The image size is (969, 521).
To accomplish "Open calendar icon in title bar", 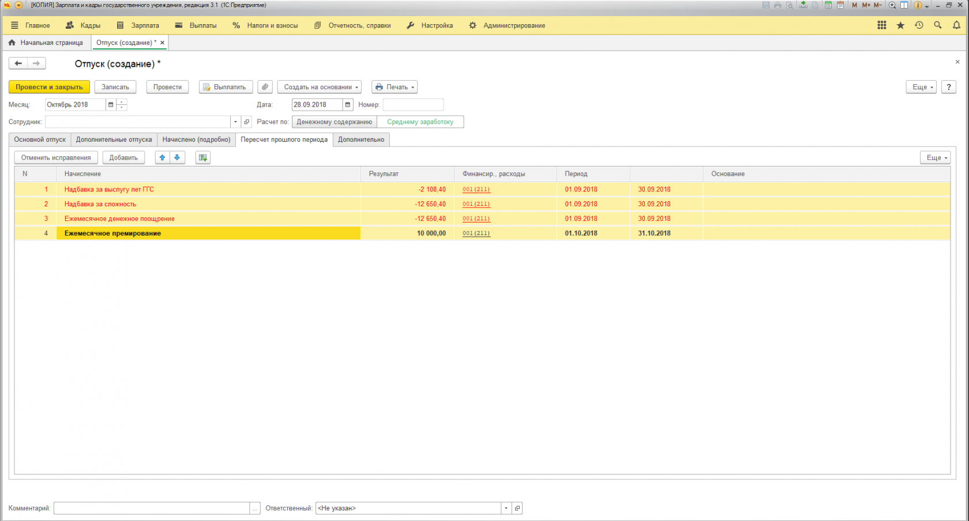I will tap(840, 5).
